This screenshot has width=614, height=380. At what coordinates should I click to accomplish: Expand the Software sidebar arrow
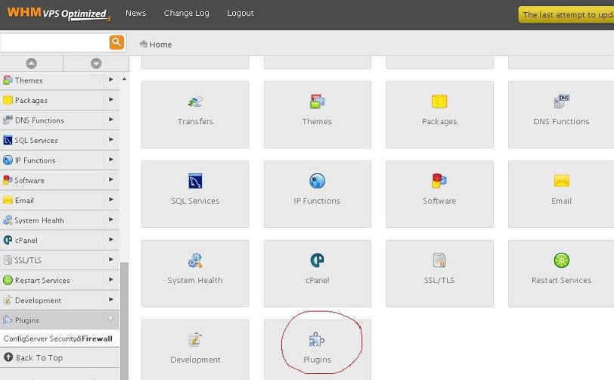[x=111, y=179]
